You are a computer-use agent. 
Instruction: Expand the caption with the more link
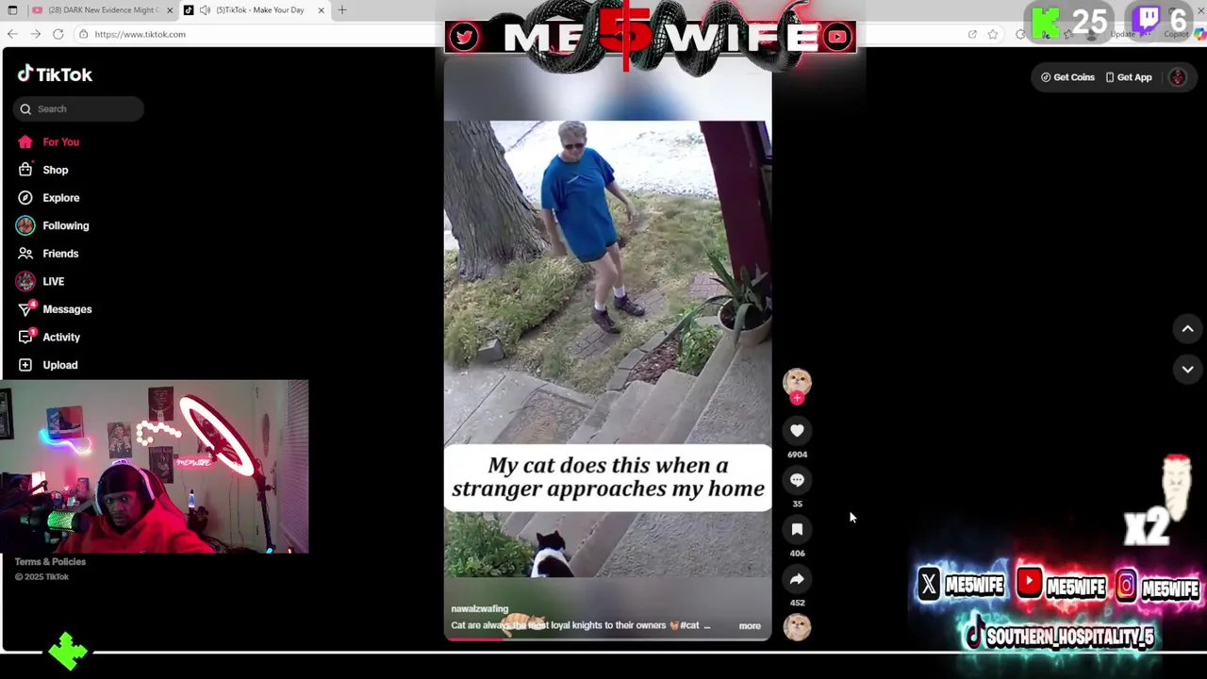pos(750,625)
